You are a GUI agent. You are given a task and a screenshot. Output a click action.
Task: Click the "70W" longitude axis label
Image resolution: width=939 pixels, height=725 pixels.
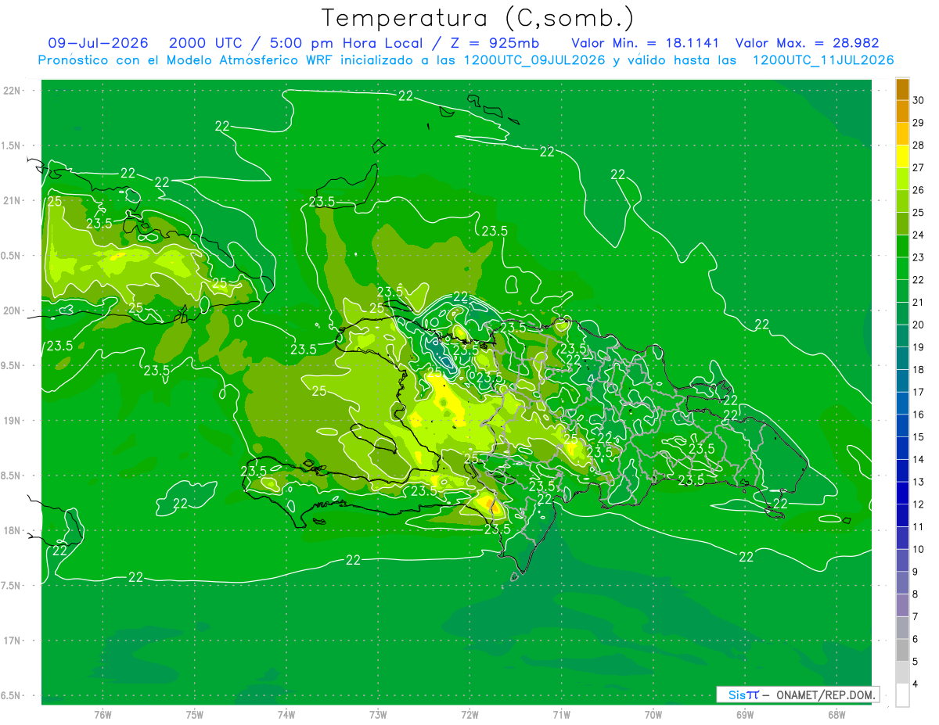[x=653, y=715]
